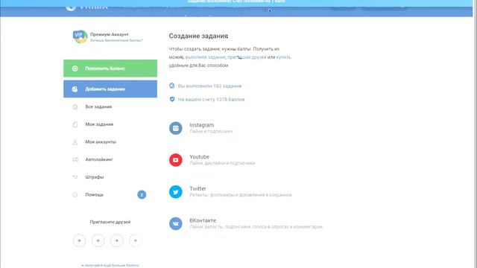Click the VIP premium account badge icon
This screenshot has width=477, height=268.
point(80,36)
